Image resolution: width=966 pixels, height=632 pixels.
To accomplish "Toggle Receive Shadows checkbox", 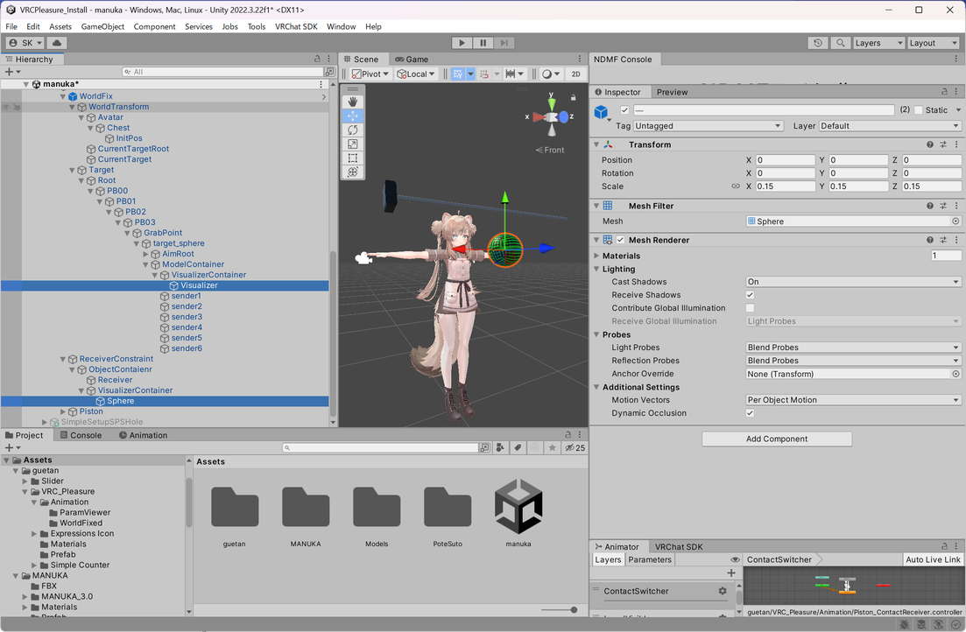I will 750,295.
